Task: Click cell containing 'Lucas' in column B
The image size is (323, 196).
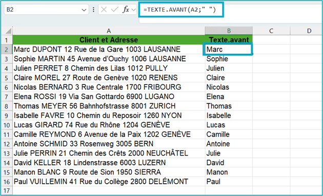Action: 229,125
